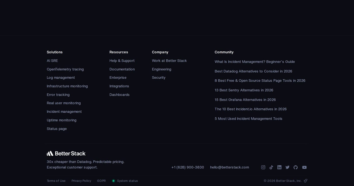Visit Integrations page
Screen dimensions: 354x186
pyautogui.click(x=119, y=86)
